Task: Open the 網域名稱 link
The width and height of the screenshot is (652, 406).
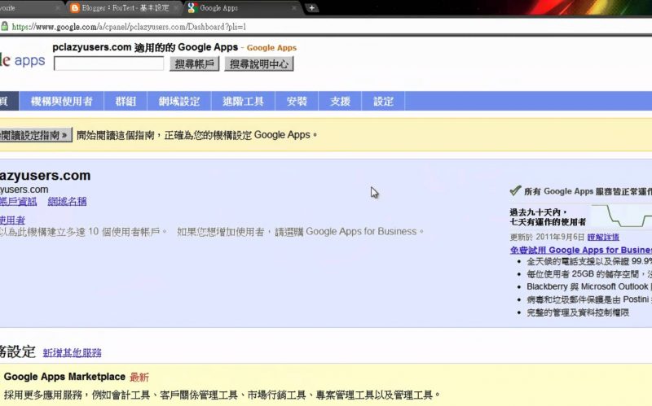Action: click(67, 201)
